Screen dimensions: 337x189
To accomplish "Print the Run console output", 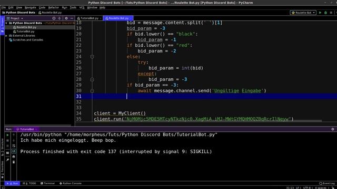I will pos(14,157).
